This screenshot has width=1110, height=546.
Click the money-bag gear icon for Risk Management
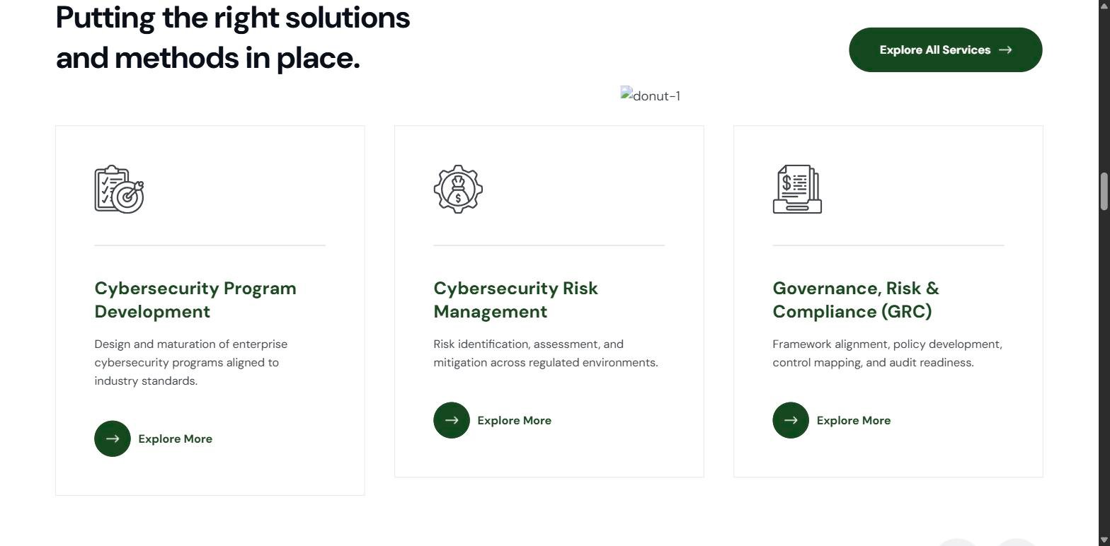458,189
